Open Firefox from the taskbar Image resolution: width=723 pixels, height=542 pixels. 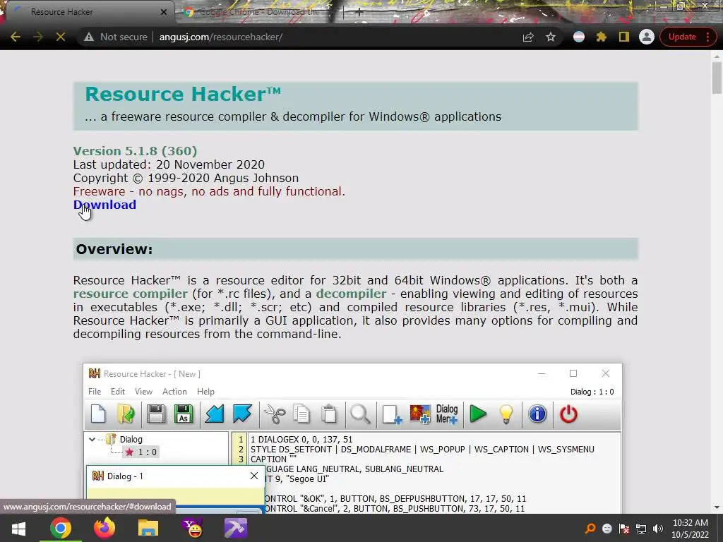[104, 528]
